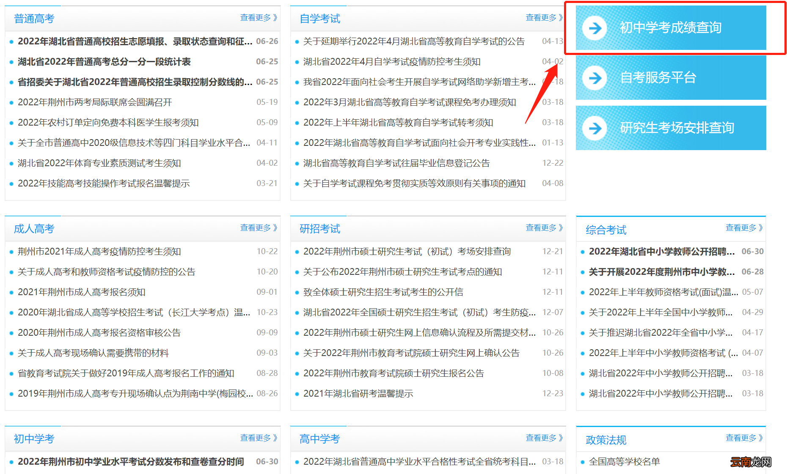Click arrow icon beside 研究生考场安排查询
This screenshot has height=474, width=787.
(595, 128)
